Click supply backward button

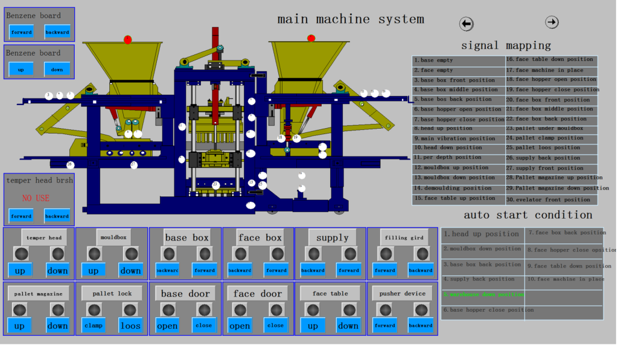pyautogui.click(x=313, y=271)
